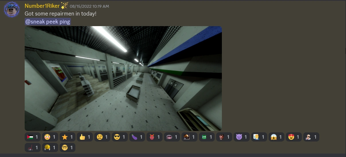
Task: Open the attached hallway render image
Action: click(x=123, y=78)
